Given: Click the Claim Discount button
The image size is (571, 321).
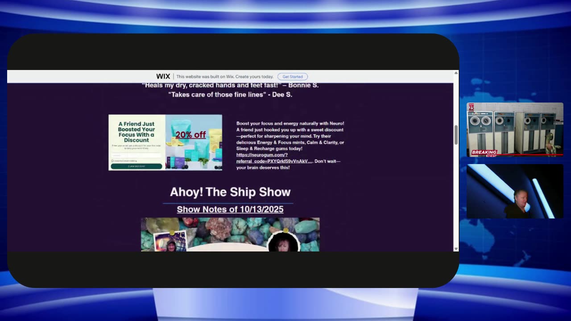Looking at the screenshot, I should click(137, 166).
